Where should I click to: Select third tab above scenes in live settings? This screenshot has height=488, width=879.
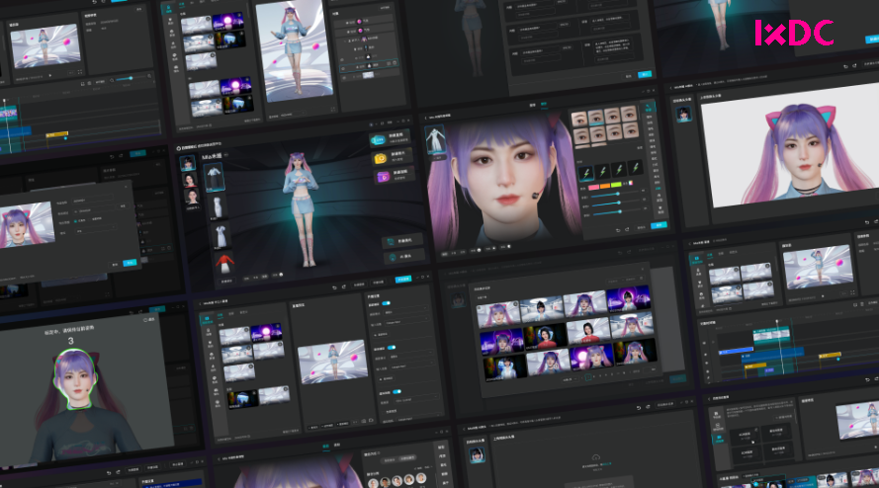(243, 312)
